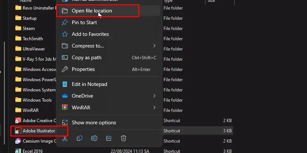307x153 pixels.
Task: Click the Notepad icon in menu
Action: [65, 84]
